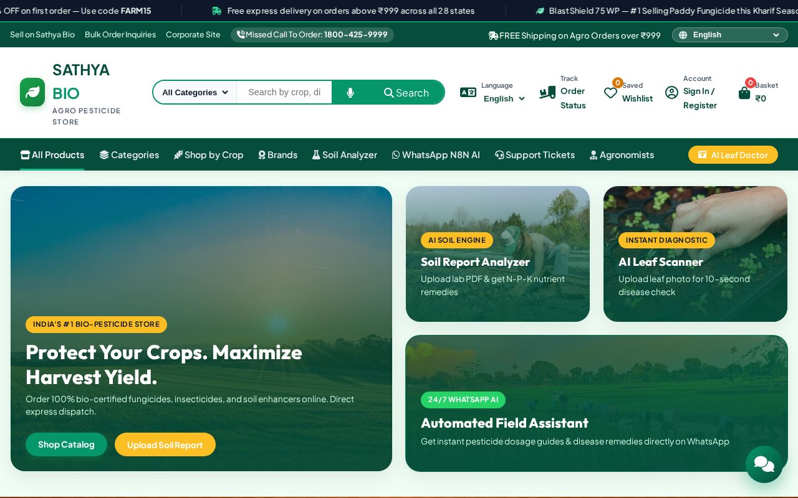The image size is (798, 498).
Task: Open the Automated Field Assistant card
Action: (x=597, y=403)
